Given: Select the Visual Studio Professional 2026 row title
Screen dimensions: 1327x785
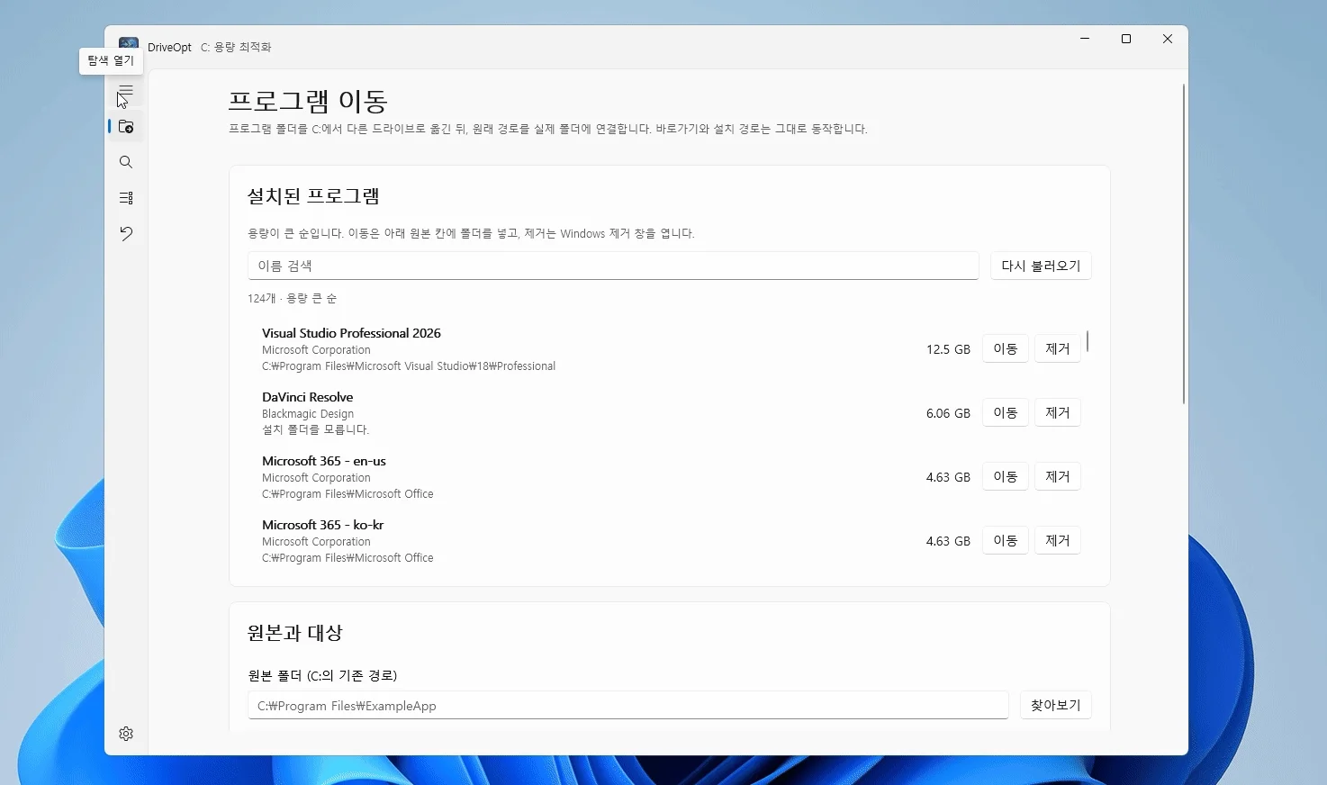Looking at the screenshot, I should coord(351,333).
